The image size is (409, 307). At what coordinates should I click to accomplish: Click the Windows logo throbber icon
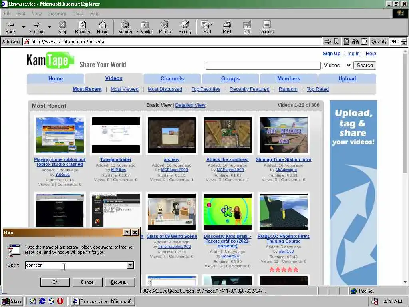pos(400,13)
